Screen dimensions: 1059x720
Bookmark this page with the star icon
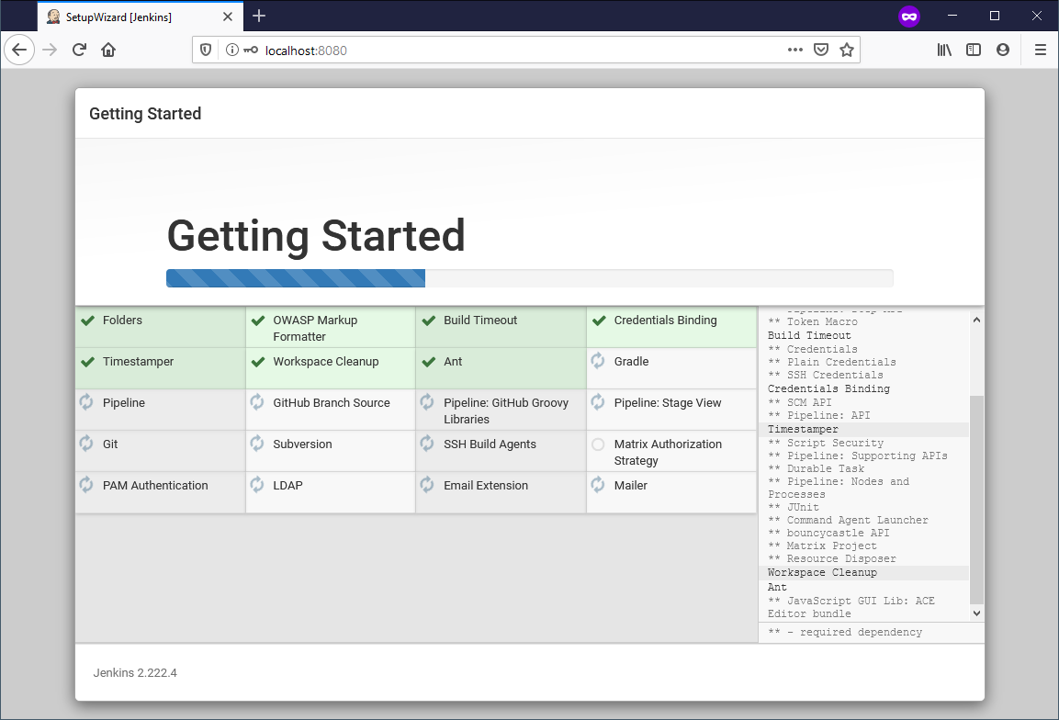pos(847,50)
